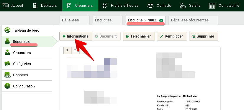Click the Ansprechspartner Michael Marti text
Viewport: 244px width, 110px height.
pos(178,96)
